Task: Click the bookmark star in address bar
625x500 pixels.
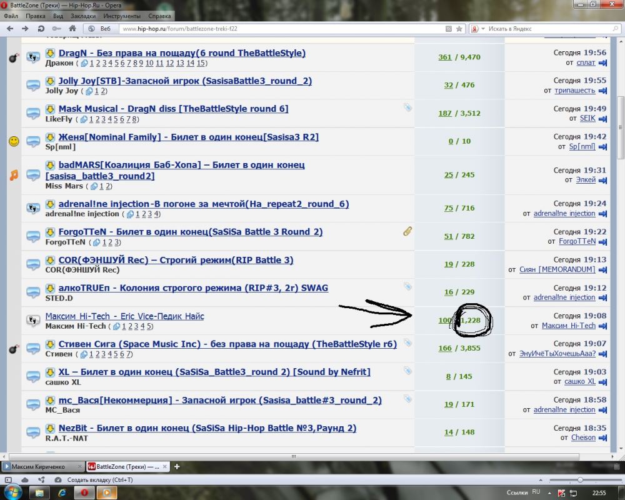Action: tap(459, 29)
